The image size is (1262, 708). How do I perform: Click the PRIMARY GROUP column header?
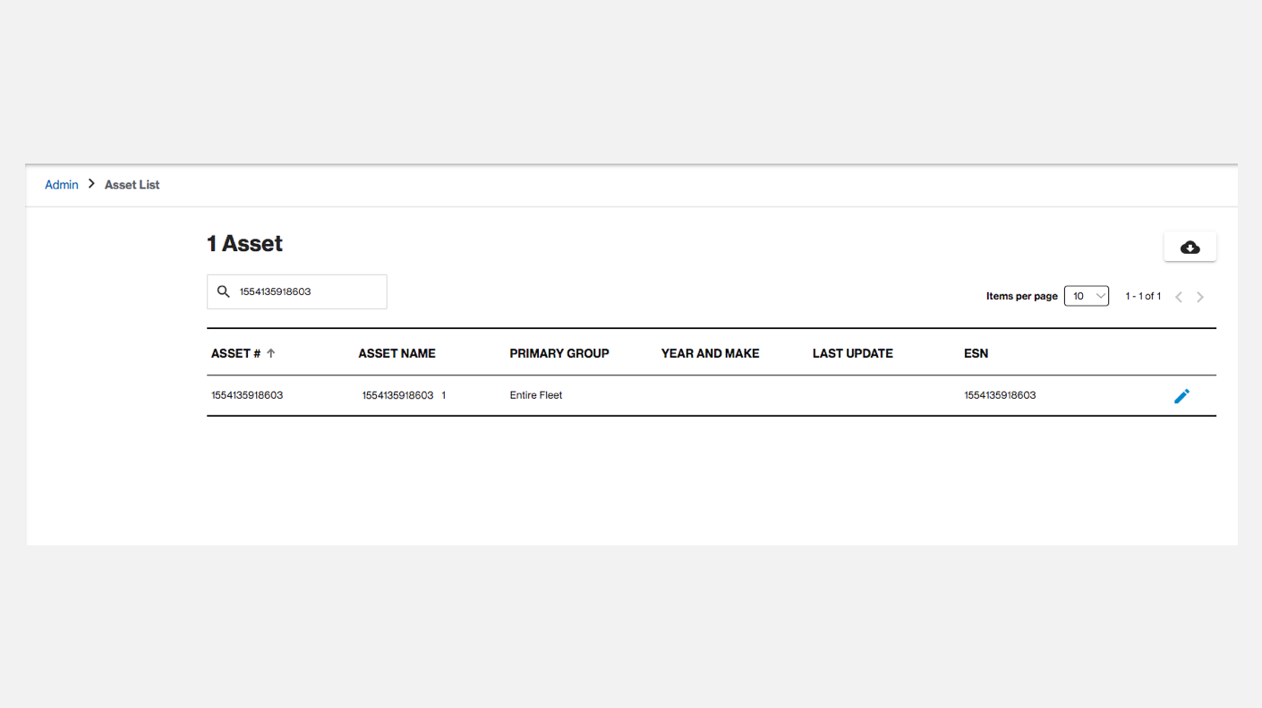pyautogui.click(x=559, y=353)
